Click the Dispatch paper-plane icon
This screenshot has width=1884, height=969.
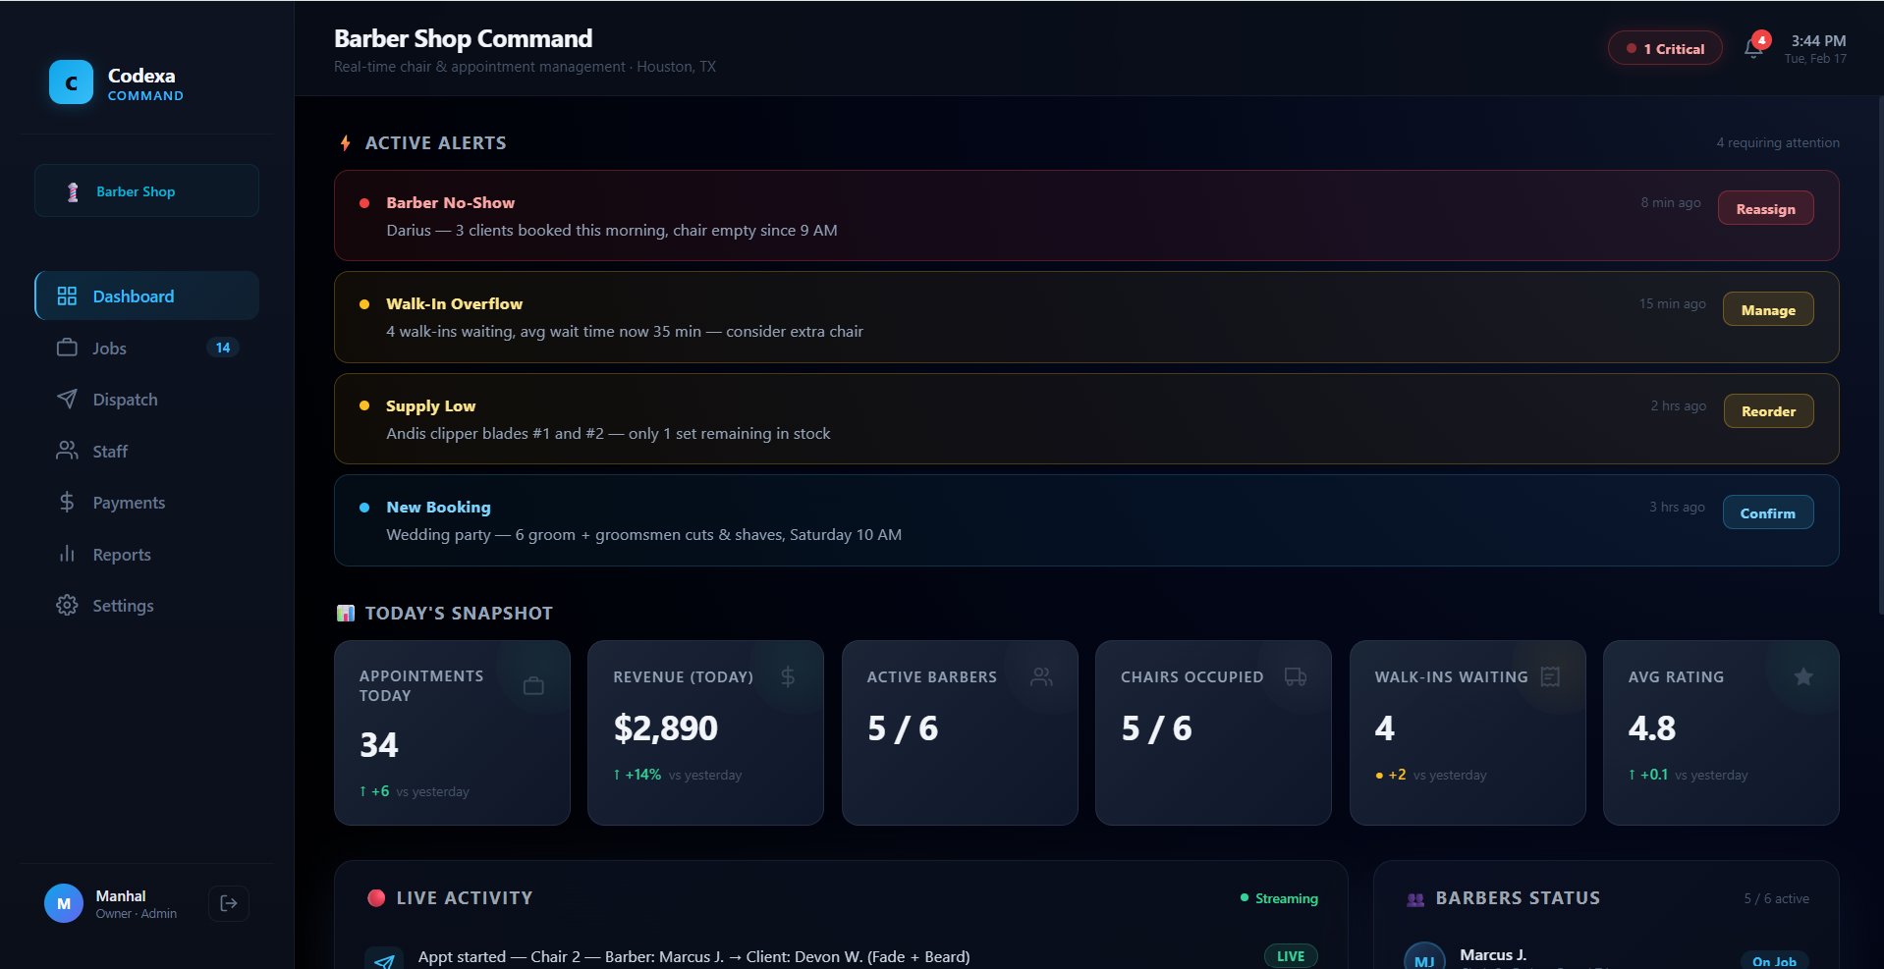pos(66,400)
